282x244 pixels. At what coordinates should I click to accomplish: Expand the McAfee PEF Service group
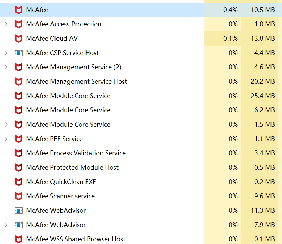[x=6, y=139]
